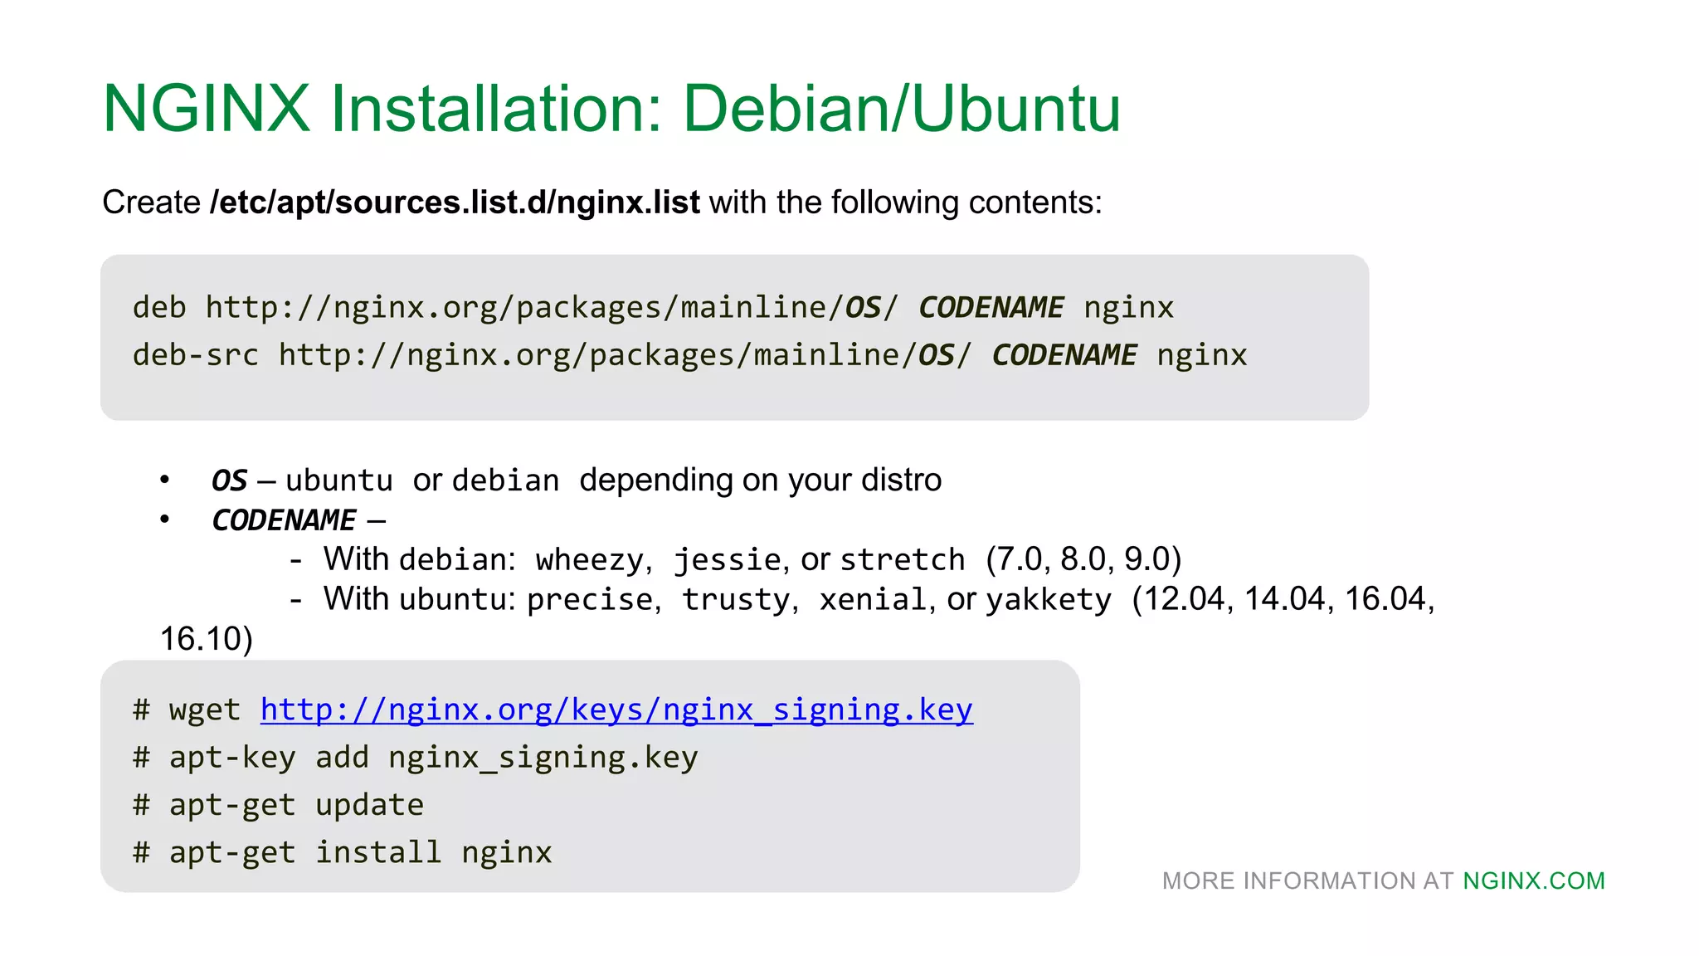This screenshot has width=1699, height=956.
Task: Open the nginx_signing.key hyperlink
Action: point(616,710)
